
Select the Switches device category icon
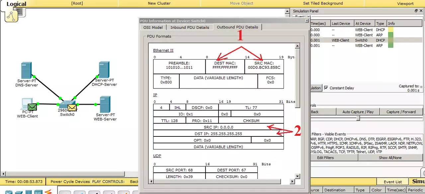click(x=19, y=192)
